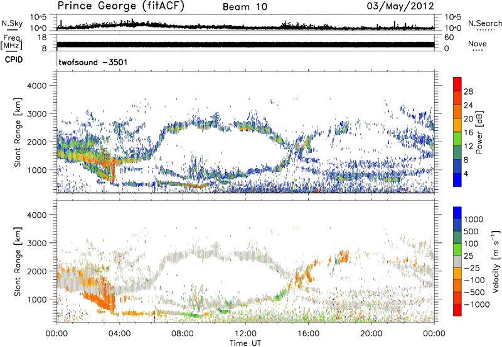Click the 'CPID' label

(14, 60)
